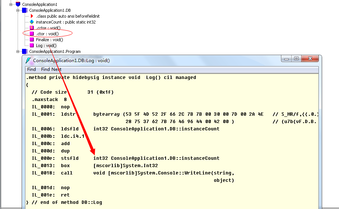Click the IL_000e stsfld instruction line
This screenshot has height=209, width=339.
126,158
